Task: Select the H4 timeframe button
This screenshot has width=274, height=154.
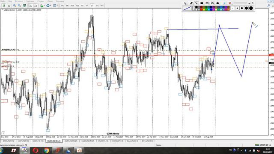Action: point(87,6)
